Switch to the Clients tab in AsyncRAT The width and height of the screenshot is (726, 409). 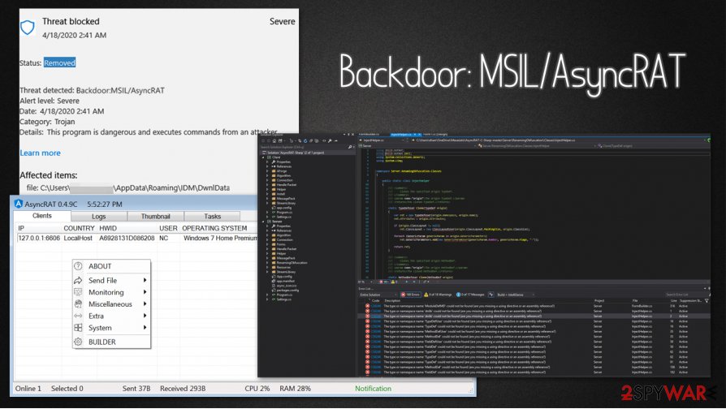tap(42, 216)
